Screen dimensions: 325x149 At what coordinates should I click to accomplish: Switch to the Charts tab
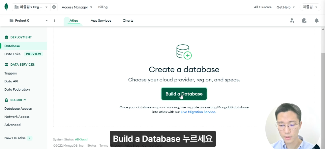click(128, 20)
